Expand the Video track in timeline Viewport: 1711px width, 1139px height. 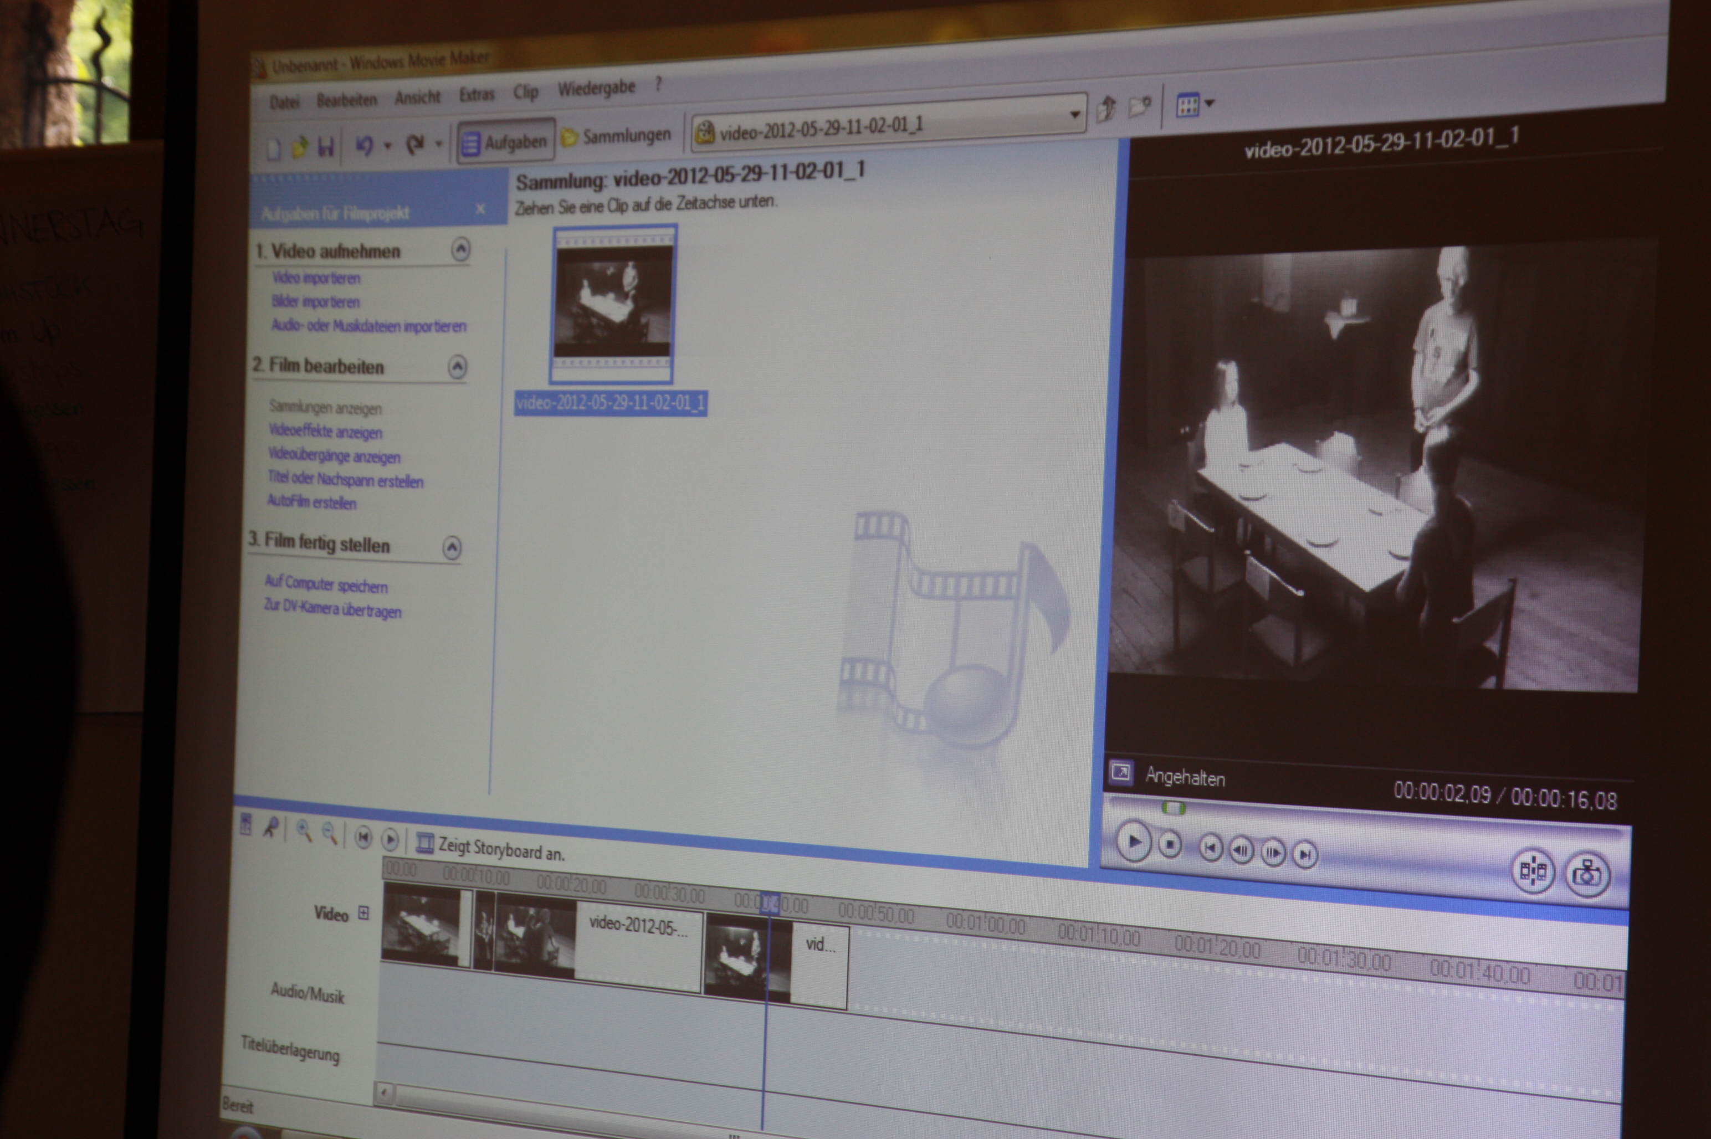tap(364, 913)
